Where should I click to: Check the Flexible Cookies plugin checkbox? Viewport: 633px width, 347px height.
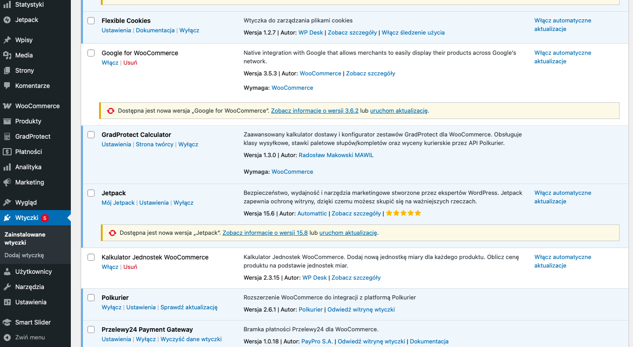pyautogui.click(x=91, y=21)
